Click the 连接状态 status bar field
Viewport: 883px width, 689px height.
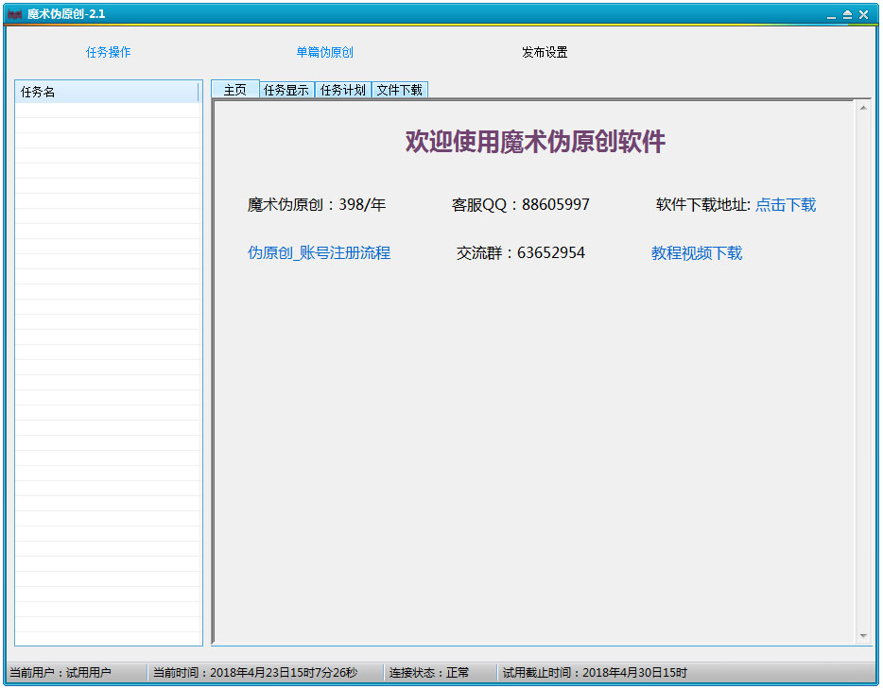tap(429, 673)
